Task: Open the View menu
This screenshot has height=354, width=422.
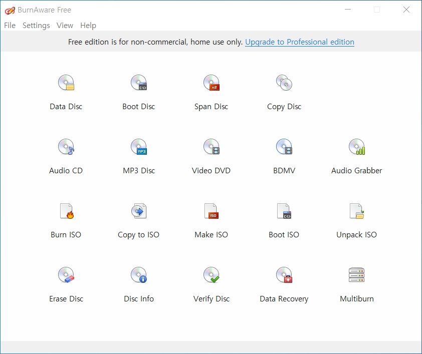Action: pyautogui.click(x=65, y=25)
